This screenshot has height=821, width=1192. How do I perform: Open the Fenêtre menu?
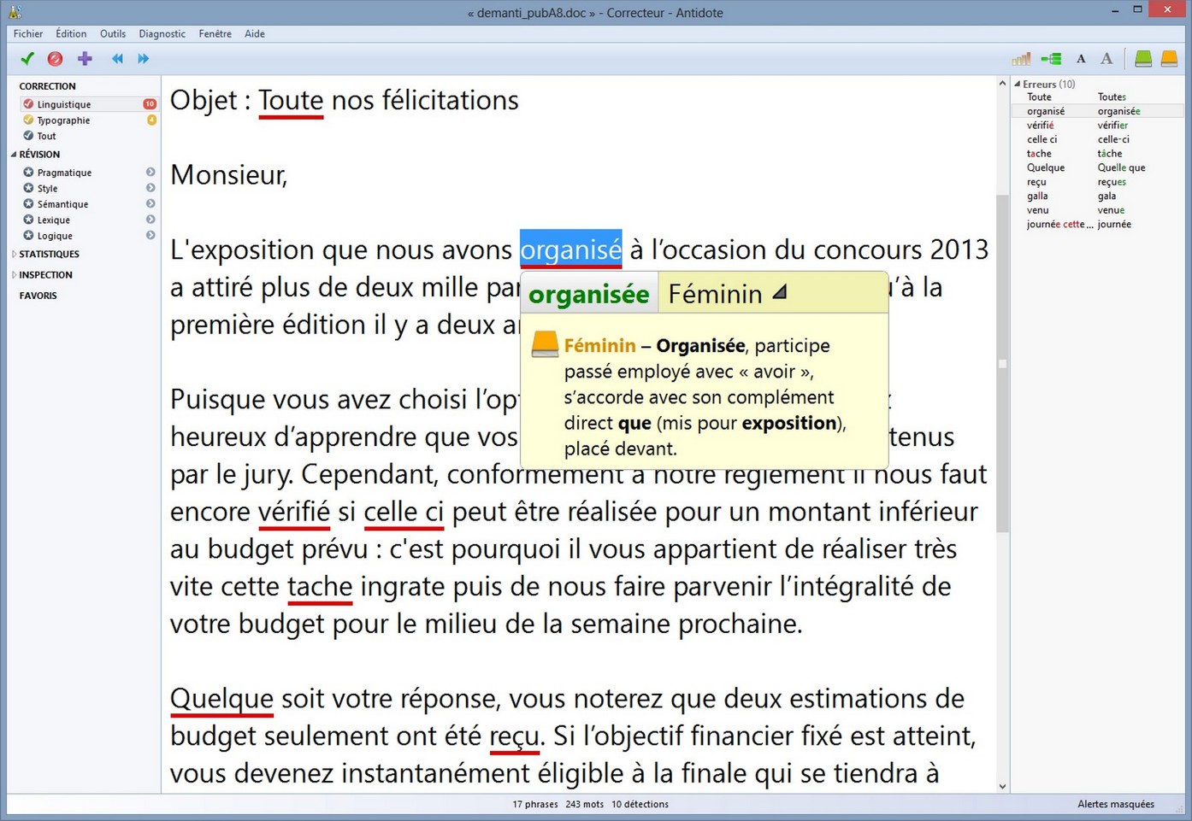tap(215, 34)
